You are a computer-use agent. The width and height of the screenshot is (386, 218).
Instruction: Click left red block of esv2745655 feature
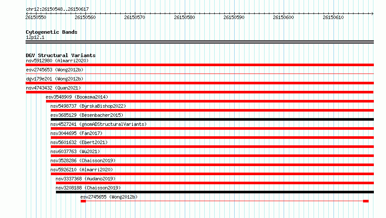click(83, 201)
